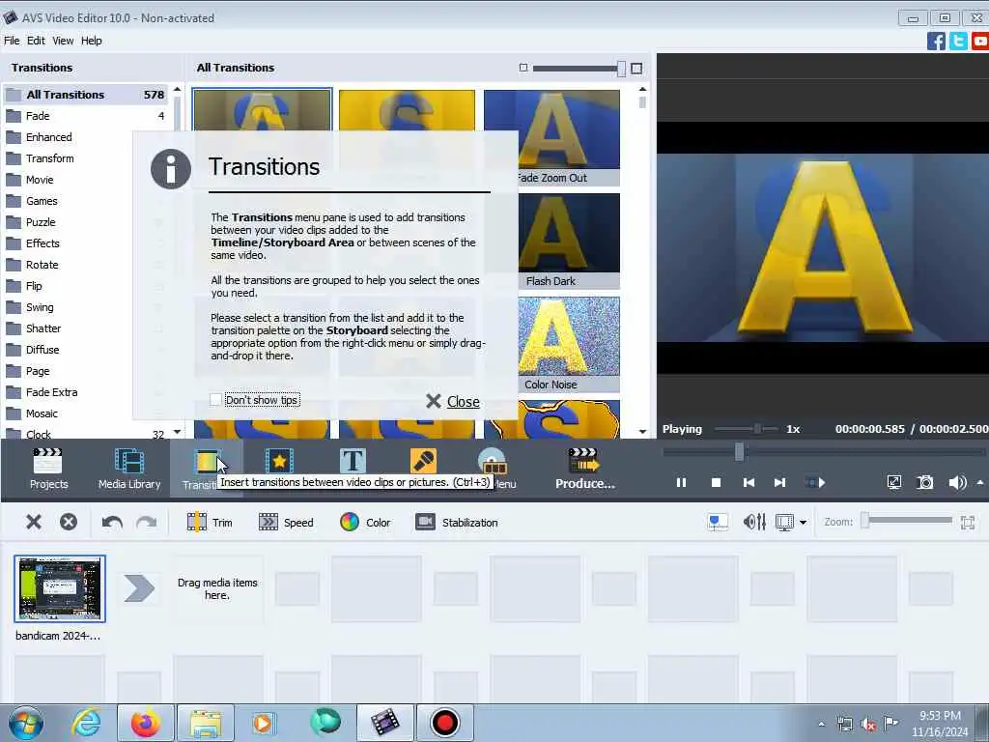989x742 pixels.
Task: Jump to next frame in preview
Action: 780,483
